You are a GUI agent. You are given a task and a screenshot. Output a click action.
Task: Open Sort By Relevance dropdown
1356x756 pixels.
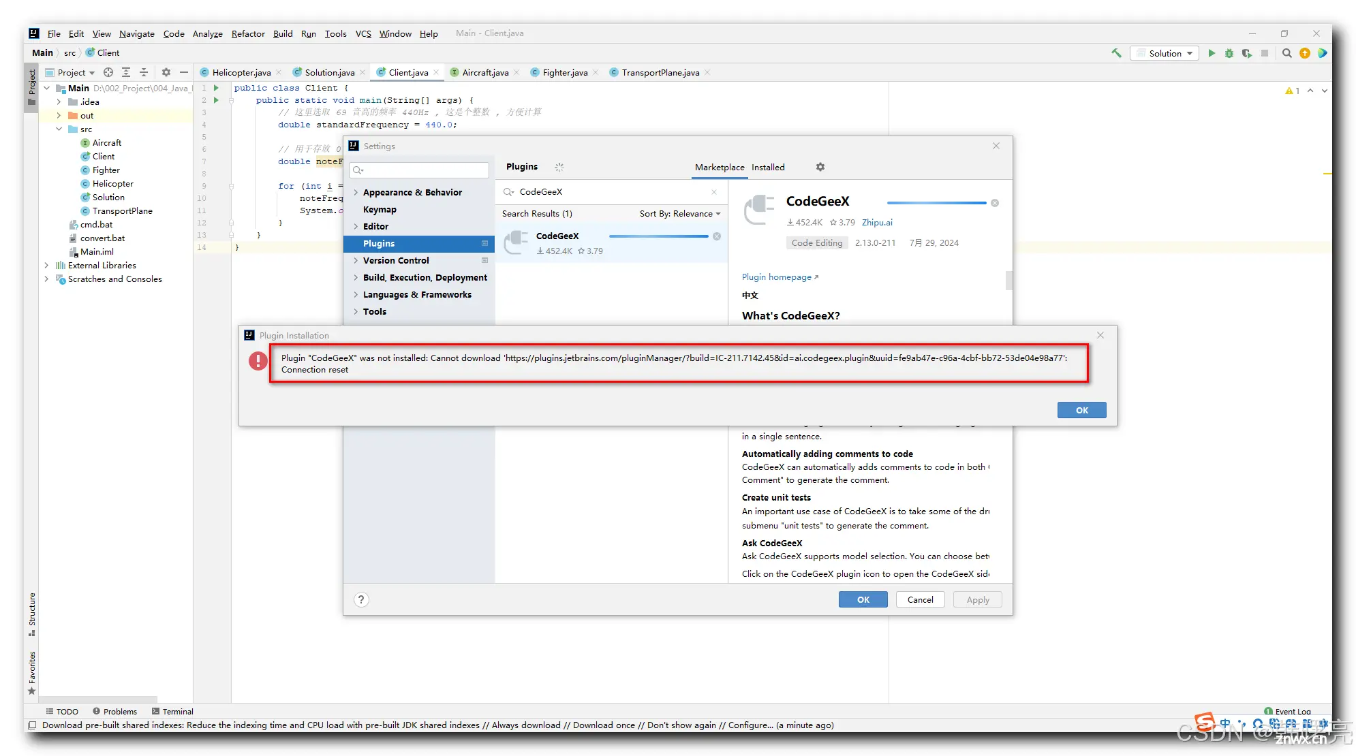tap(679, 214)
